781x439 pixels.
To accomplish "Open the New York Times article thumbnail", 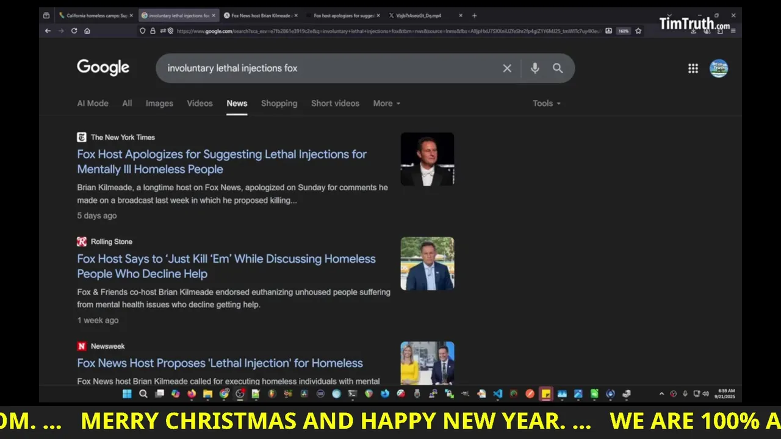I will click(427, 159).
